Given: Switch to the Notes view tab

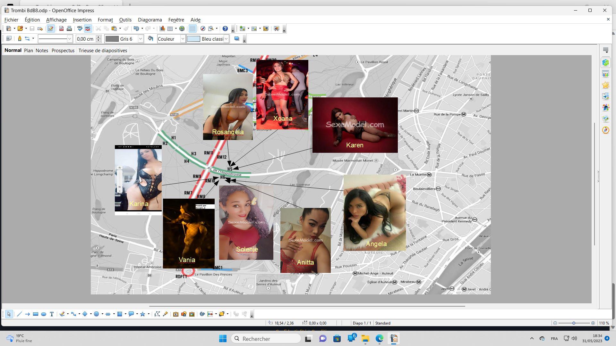Looking at the screenshot, I should click(x=42, y=50).
